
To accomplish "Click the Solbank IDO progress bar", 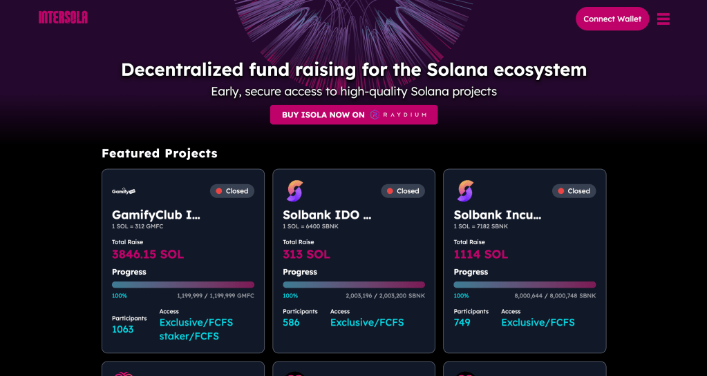I will pyautogui.click(x=354, y=284).
